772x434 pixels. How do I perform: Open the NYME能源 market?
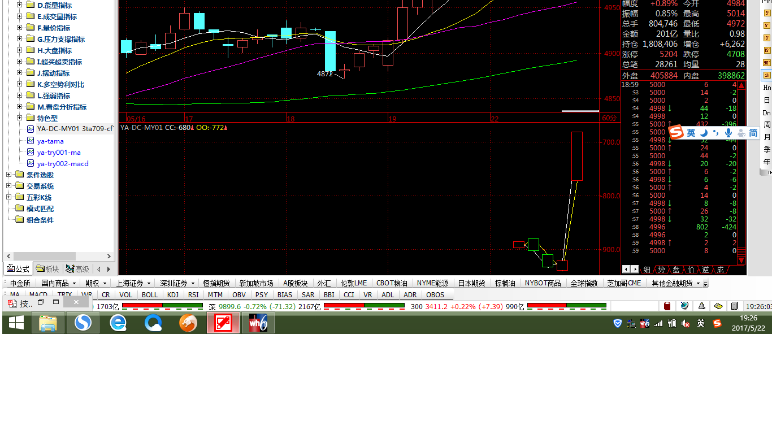tap(433, 283)
